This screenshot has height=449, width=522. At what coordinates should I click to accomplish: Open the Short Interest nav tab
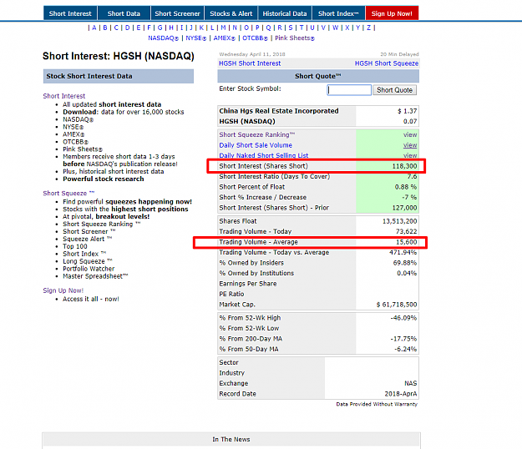pyautogui.click(x=70, y=13)
